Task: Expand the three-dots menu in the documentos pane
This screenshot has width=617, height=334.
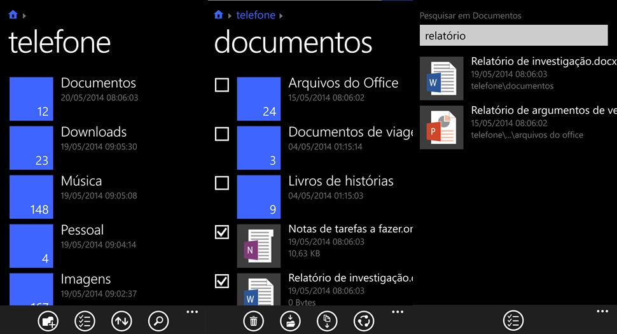Action: click(x=398, y=312)
